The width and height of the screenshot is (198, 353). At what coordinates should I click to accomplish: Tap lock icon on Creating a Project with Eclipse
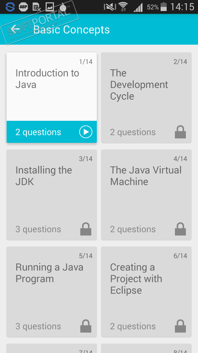pos(180,326)
